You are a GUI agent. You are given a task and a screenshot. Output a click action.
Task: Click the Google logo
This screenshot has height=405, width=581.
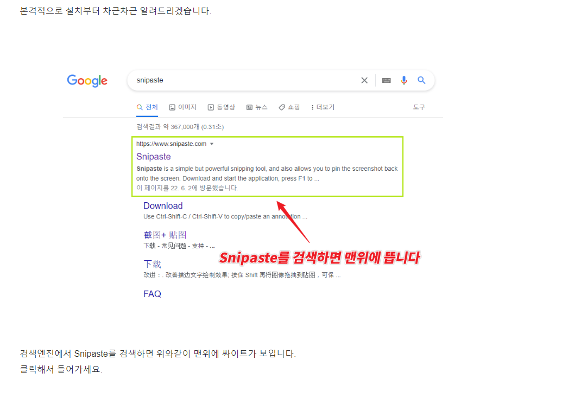tap(87, 80)
